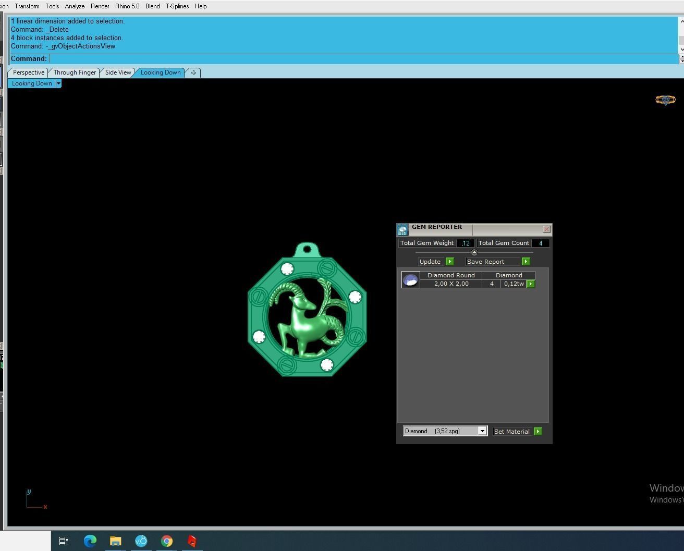Viewport: 684px width, 551px height.
Task: Select the Looking Down viewport tab
Action: (161, 72)
